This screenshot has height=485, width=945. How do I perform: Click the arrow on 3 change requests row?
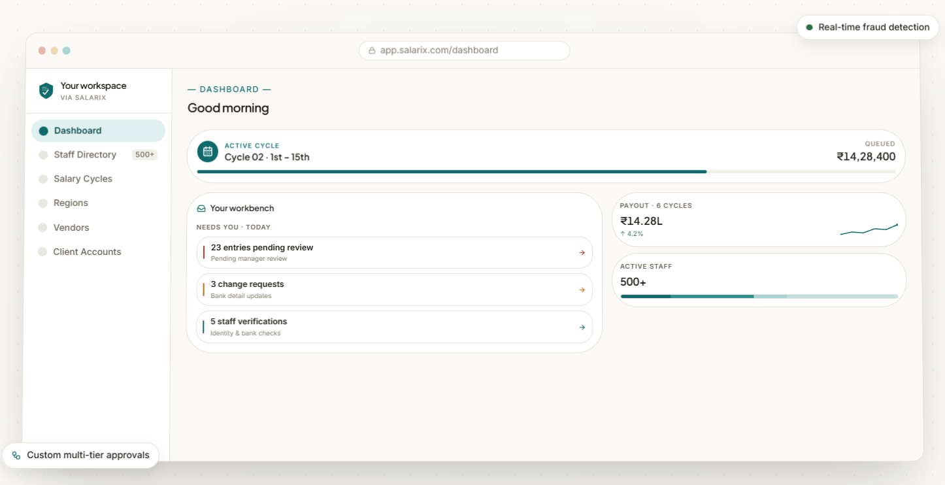582,290
